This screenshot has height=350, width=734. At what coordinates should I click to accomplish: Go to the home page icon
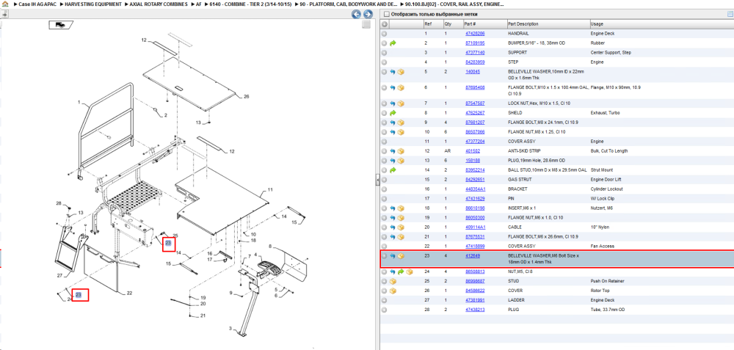(x=5, y=4)
